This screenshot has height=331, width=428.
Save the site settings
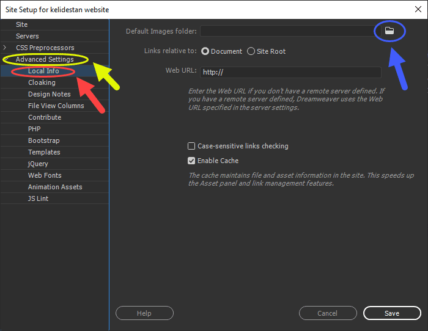click(x=392, y=313)
